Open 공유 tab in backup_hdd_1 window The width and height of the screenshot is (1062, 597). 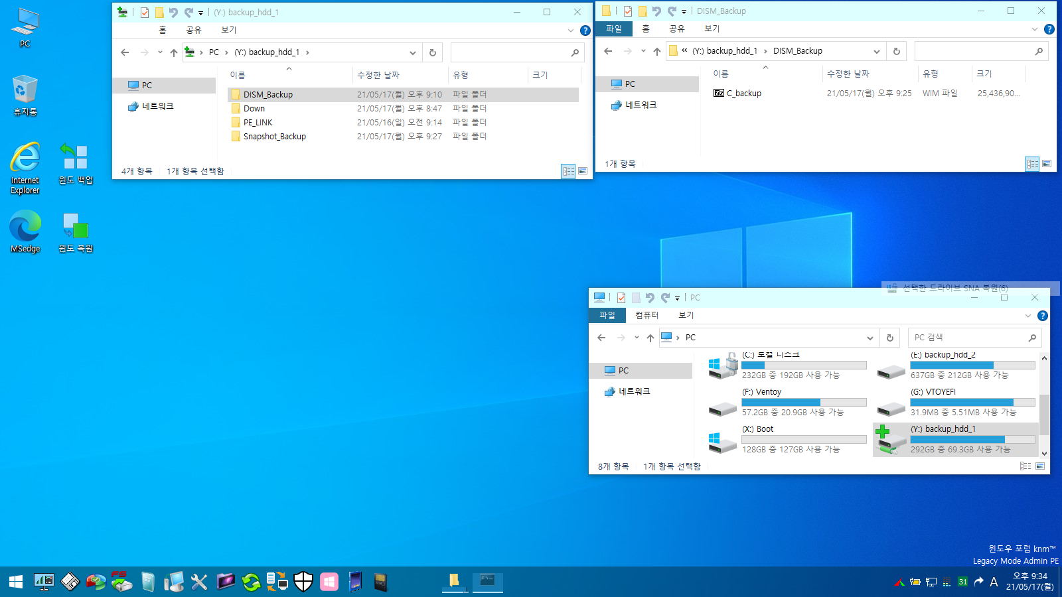(194, 31)
